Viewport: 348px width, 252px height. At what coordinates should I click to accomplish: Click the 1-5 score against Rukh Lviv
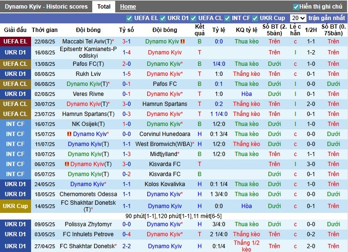click(x=126, y=74)
